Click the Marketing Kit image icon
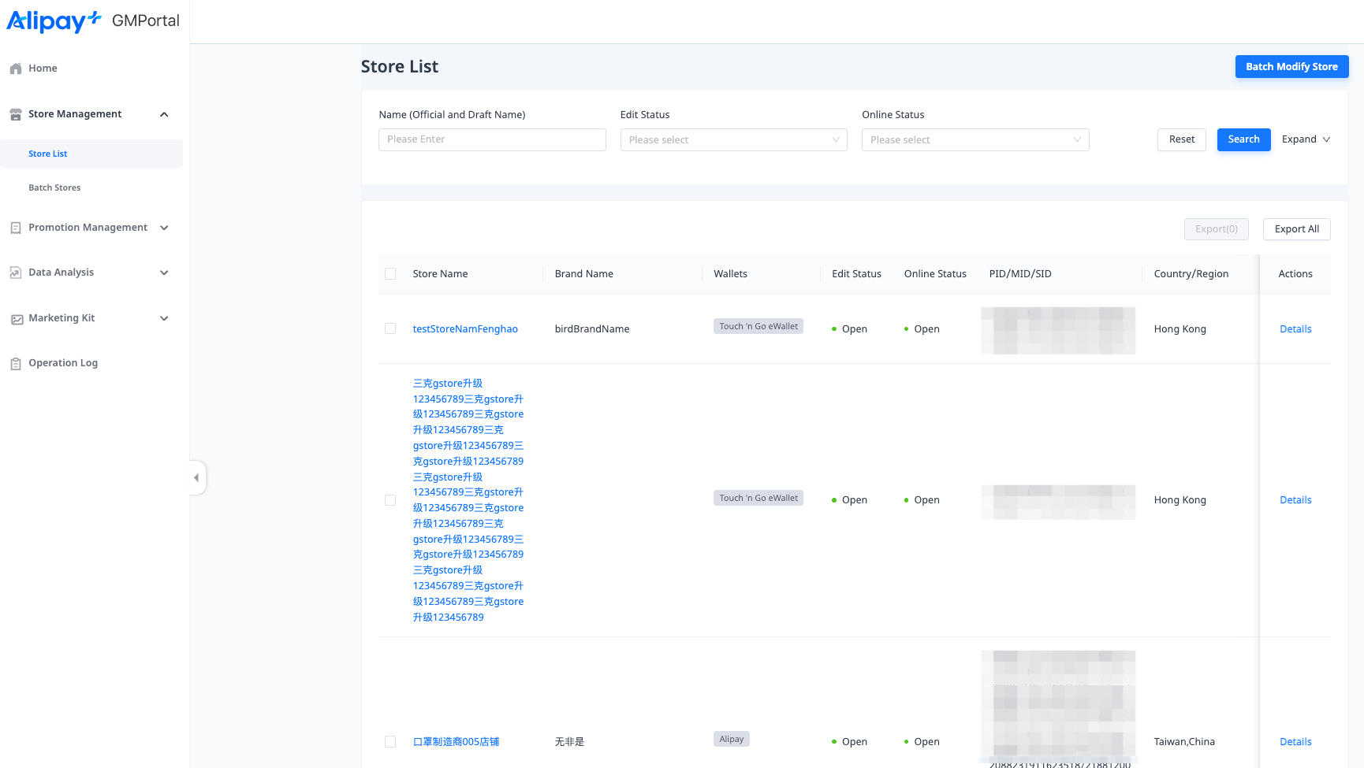The width and height of the screenshot is (1364, 768). coord(17,319)
